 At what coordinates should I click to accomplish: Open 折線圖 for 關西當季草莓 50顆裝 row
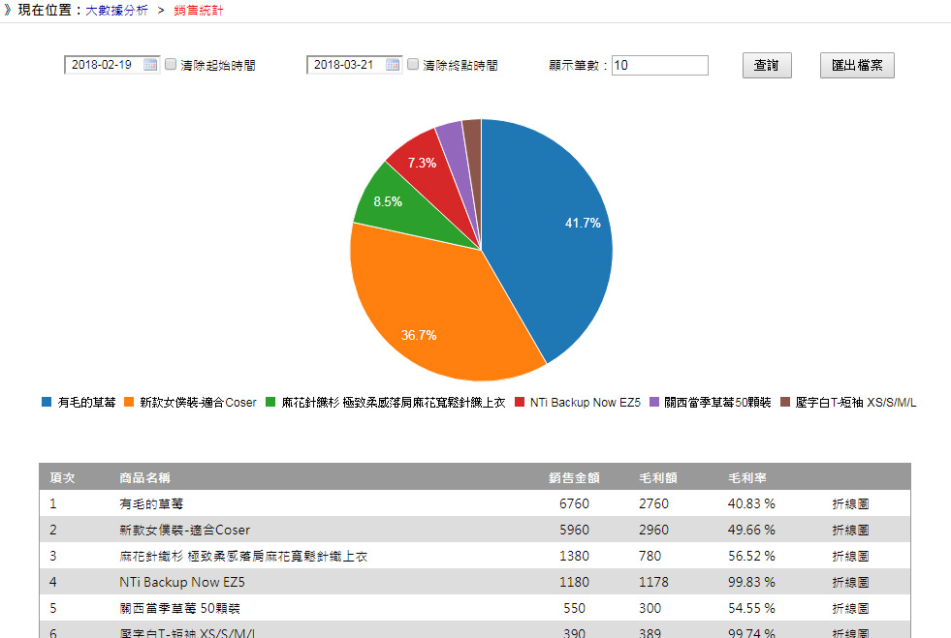pyautogui.click(x=850, y=608)
